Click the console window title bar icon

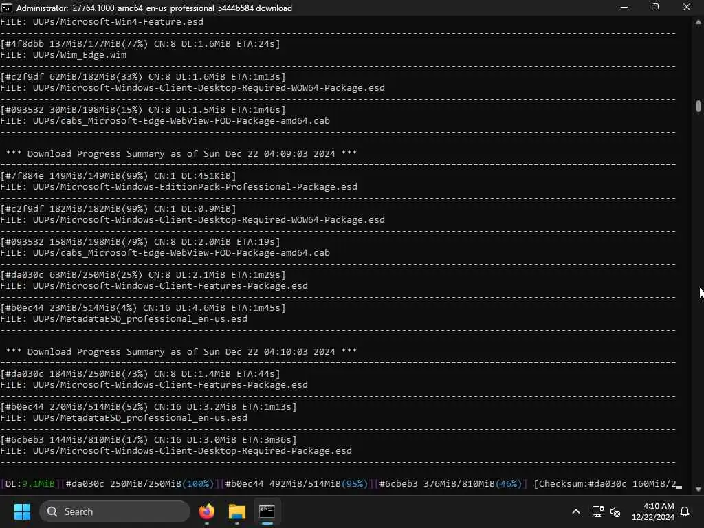(7, 8)
